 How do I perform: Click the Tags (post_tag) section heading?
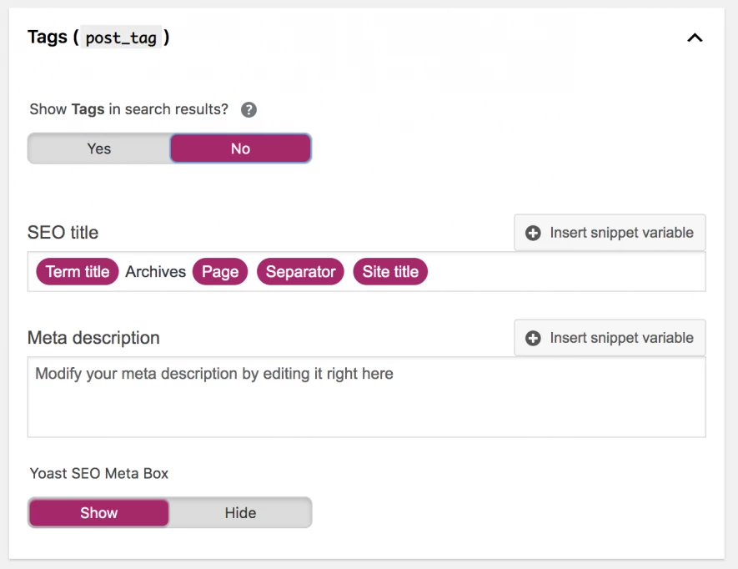[x=98, y=38]
